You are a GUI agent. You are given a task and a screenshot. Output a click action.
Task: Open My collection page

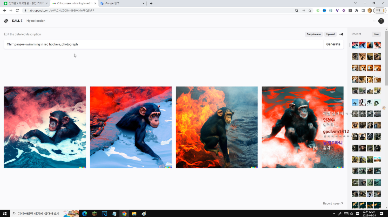[x=36, y=21]
